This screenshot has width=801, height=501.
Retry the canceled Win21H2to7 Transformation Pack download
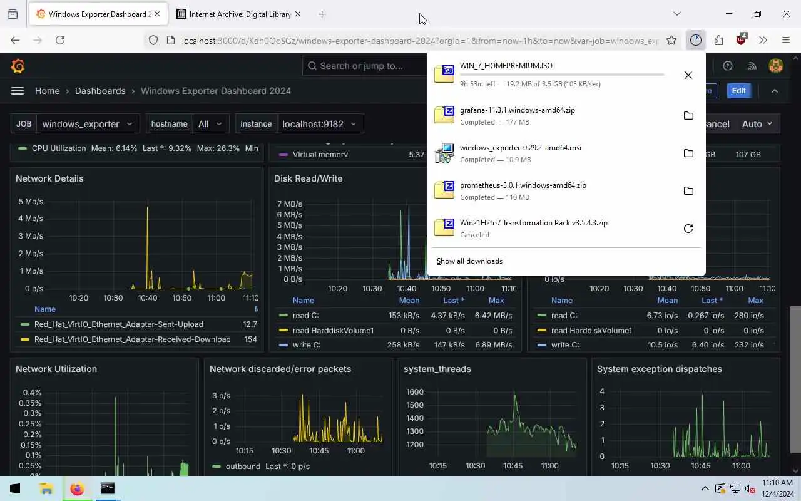pyautogui.click(x=688, y=229)
